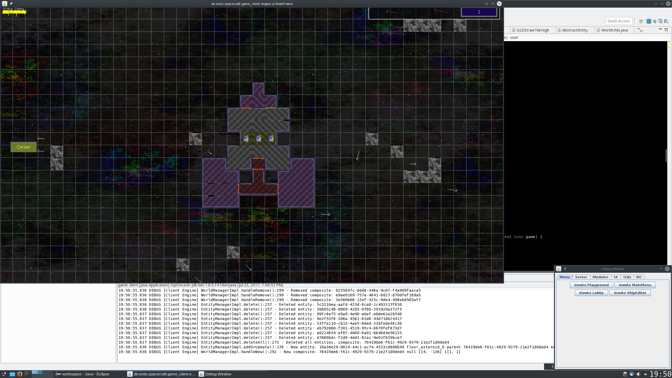Click the maximize chevron of the game window
This screenshot has width=672, height=378.
pos(493,4)
